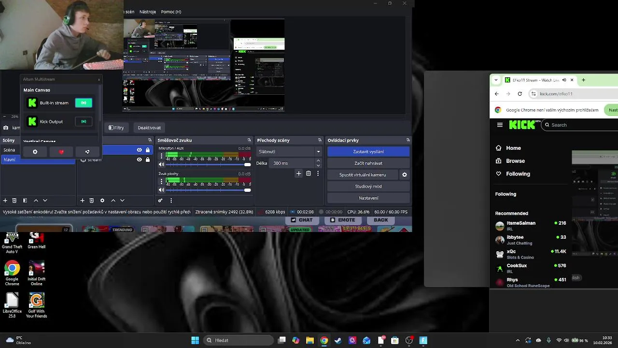Open Mikrofon / AUX three-dot menu
618x348 pixels.
click(x=161, y=156)
